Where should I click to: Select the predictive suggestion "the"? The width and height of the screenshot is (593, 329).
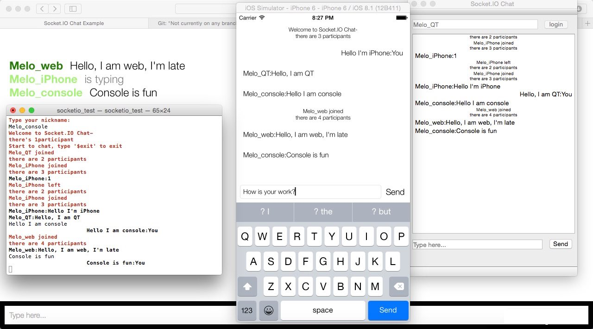point(323,212)
